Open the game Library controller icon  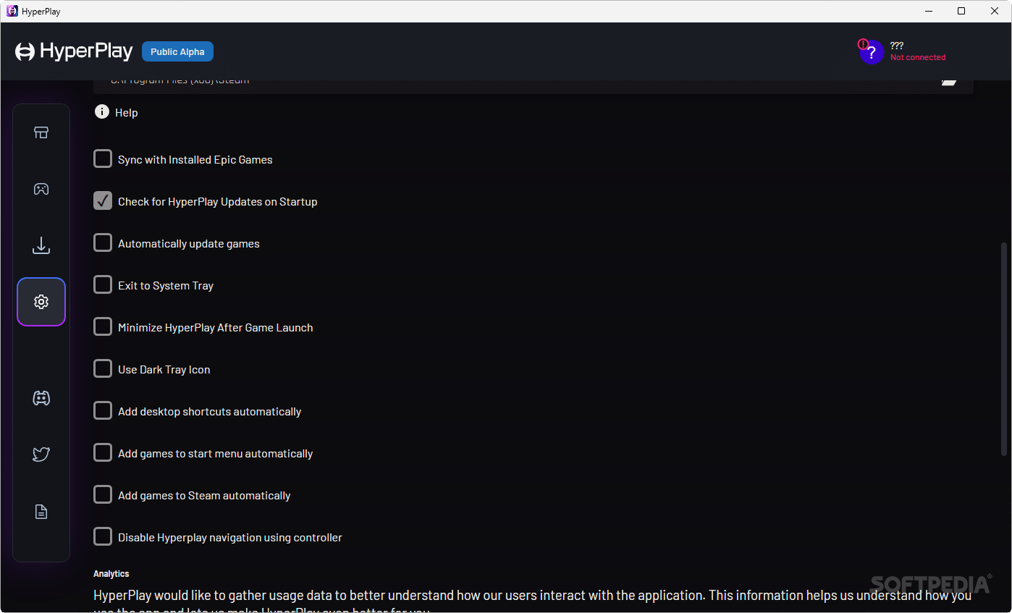click(41, 189)
